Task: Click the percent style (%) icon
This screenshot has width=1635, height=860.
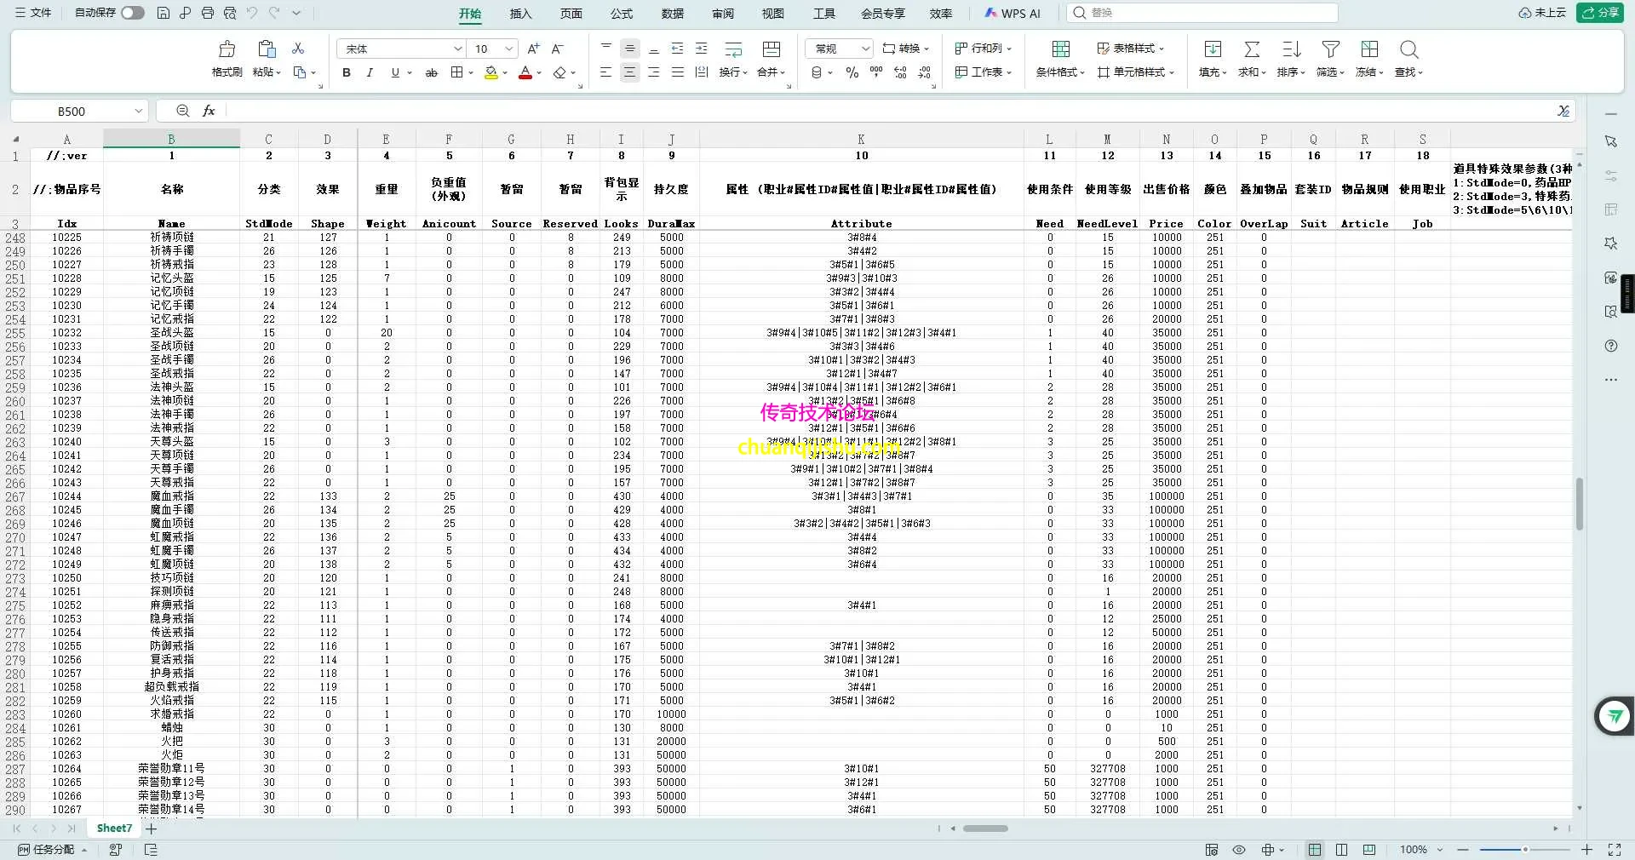Action: [852, 73]
